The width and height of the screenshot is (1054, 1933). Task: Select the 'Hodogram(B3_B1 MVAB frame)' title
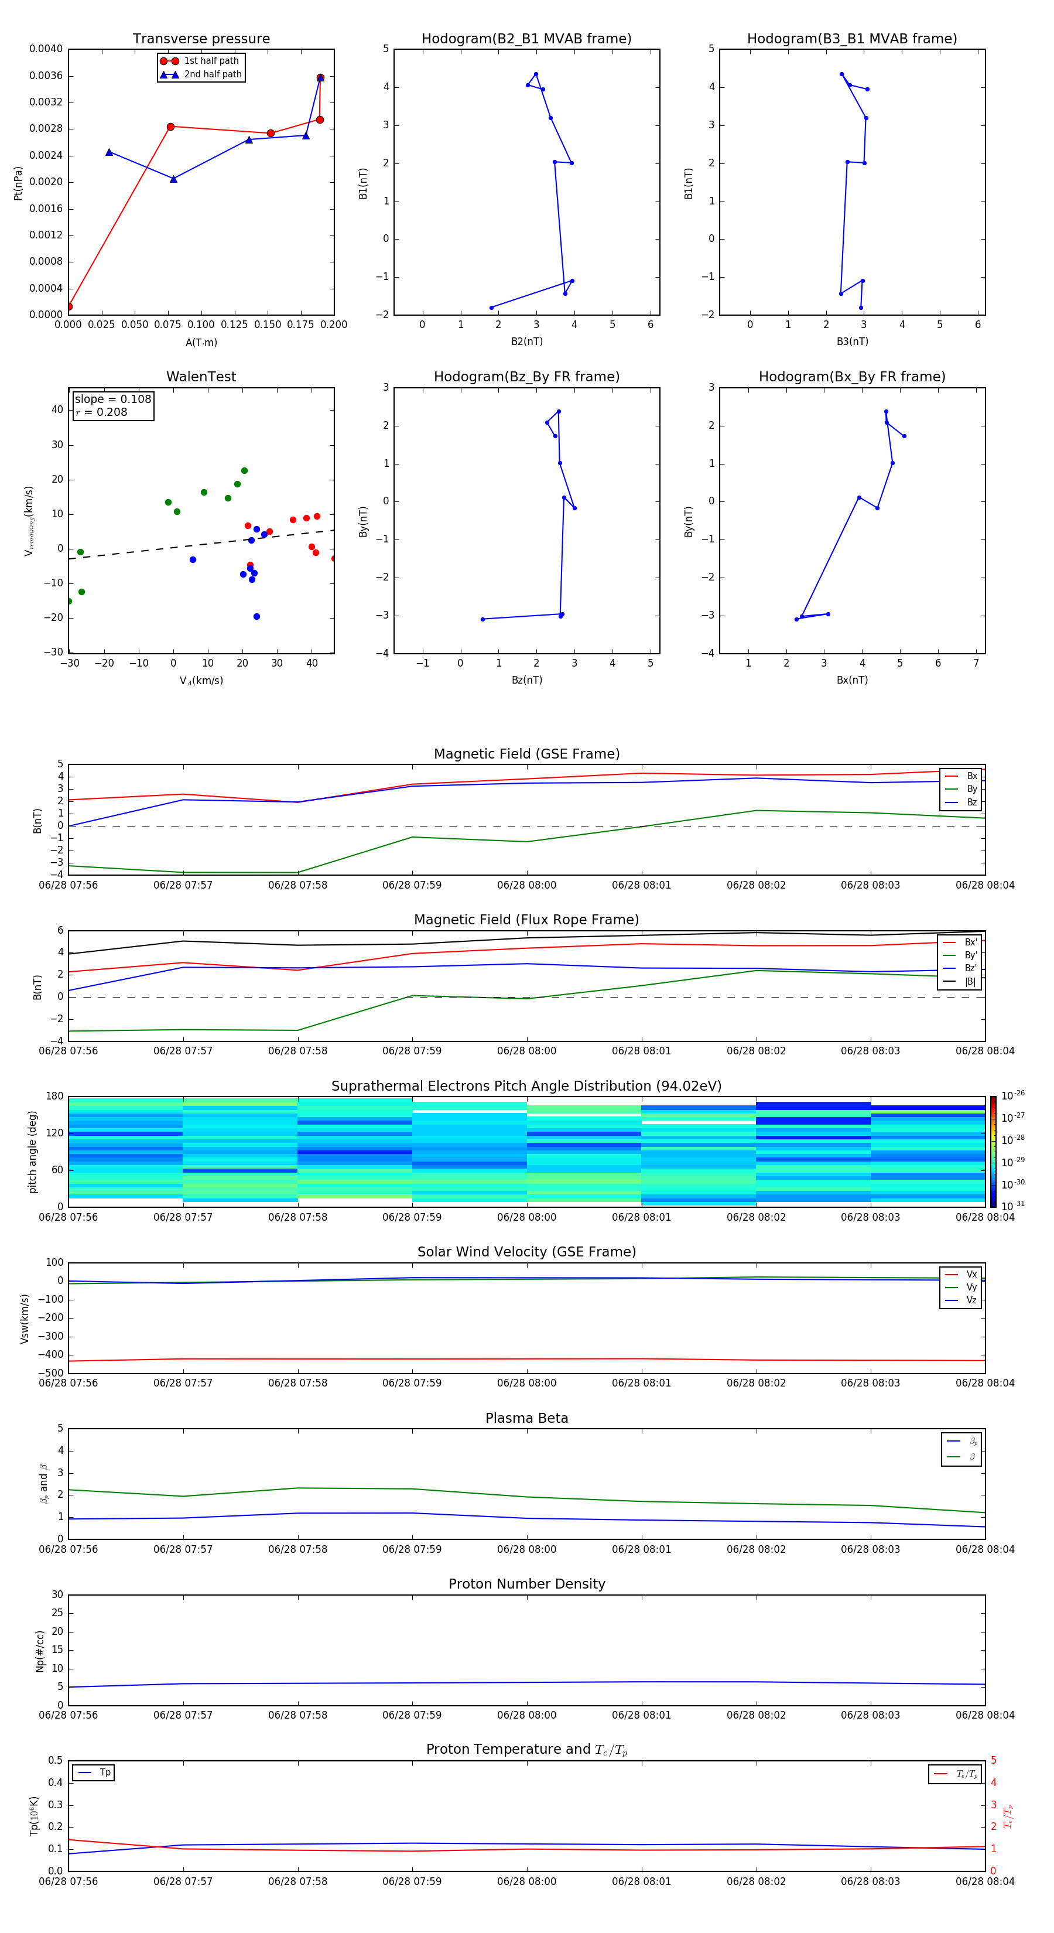click(852, 39)
